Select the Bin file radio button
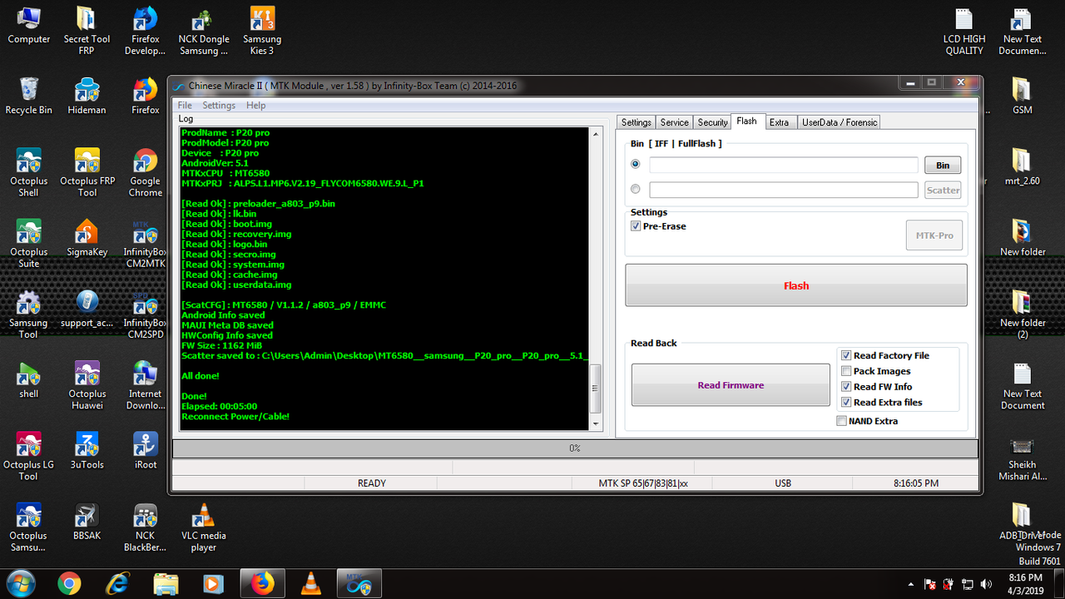The height and width of the screenshot is (599, 1065). tap(636, 165)
